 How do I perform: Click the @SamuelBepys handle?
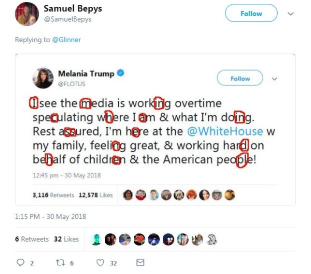tap(68, 19)
